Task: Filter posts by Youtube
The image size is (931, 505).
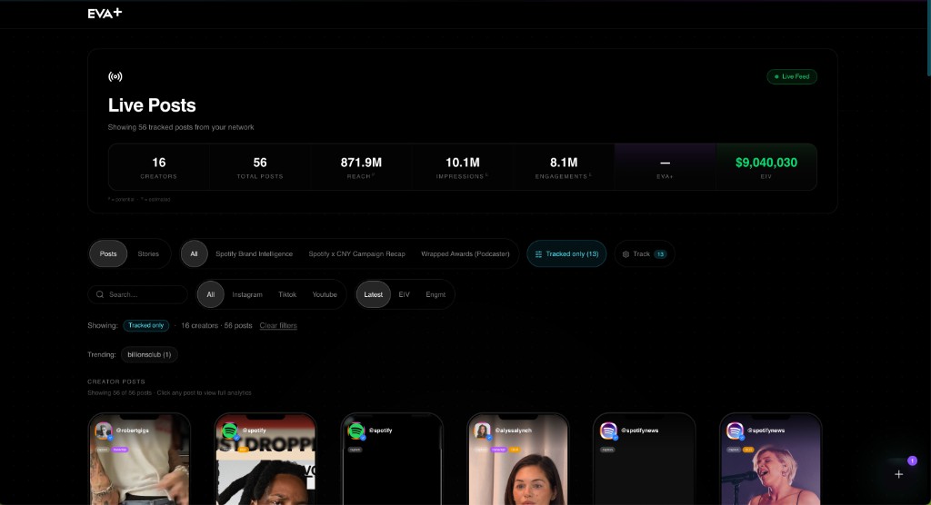Action: [x=325, y=294]
